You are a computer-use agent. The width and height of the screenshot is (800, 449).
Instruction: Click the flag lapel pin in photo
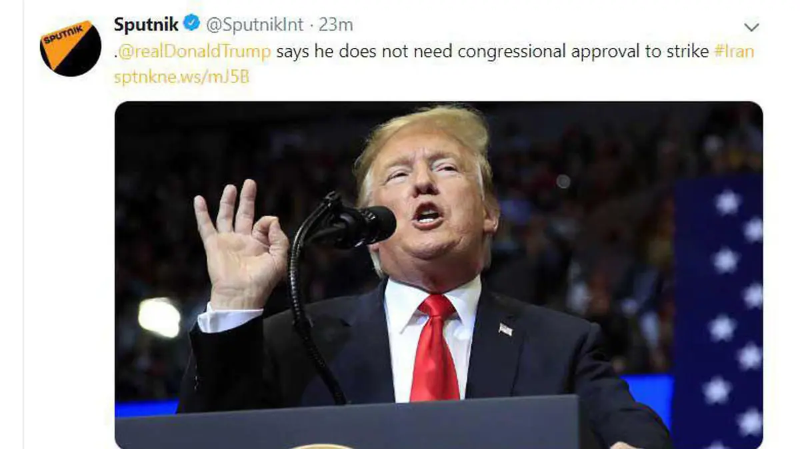point(505,329)
